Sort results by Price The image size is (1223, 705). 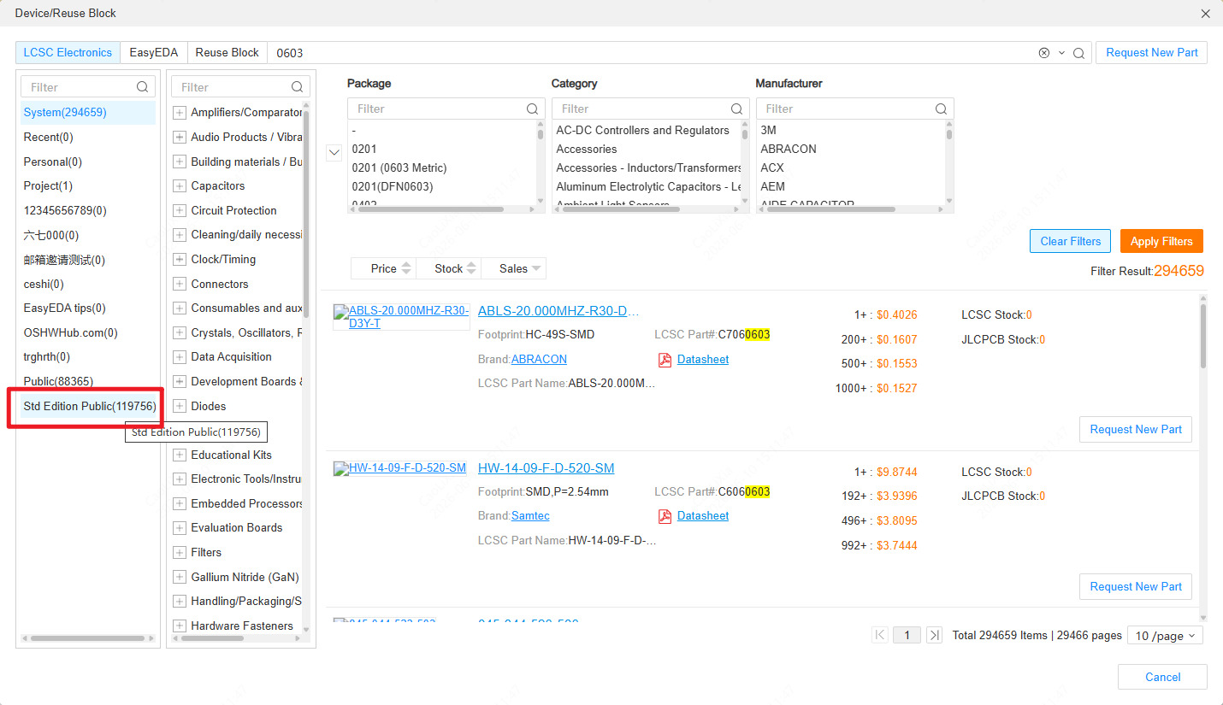click(x=383, y=268)
